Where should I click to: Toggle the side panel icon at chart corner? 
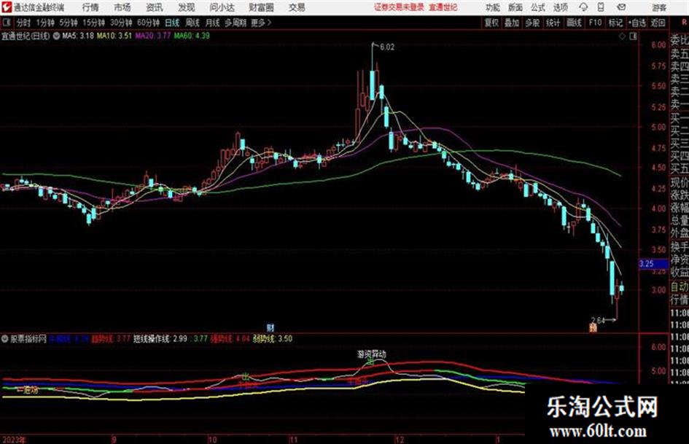click(633, 36)
